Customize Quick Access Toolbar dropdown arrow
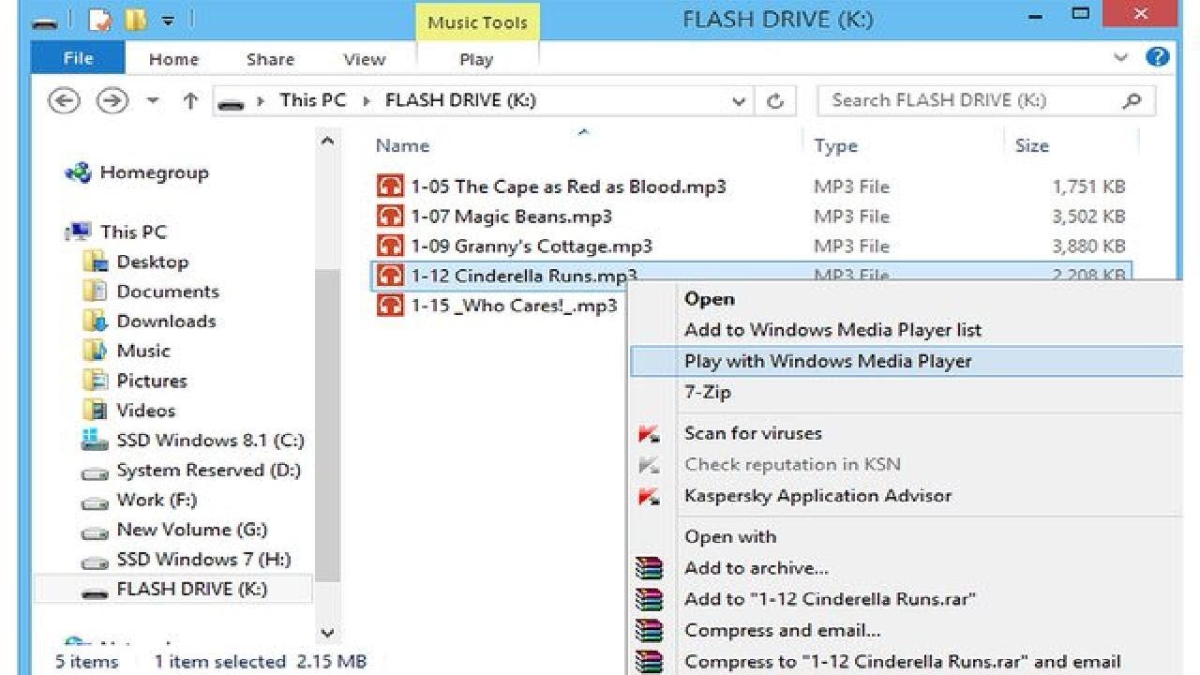Viewport: 1200px width, 675px height. (169, 19)
